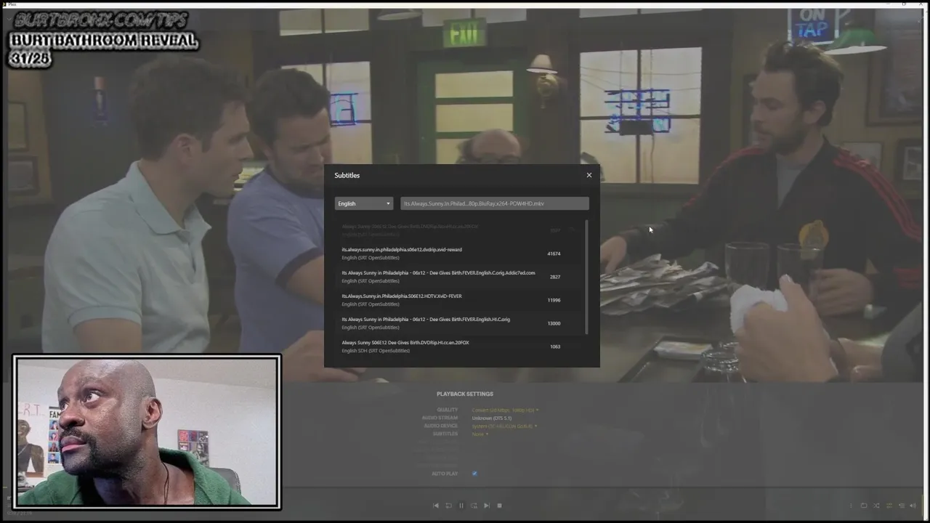Open the Audio Device dropdown

pos(504,426)
